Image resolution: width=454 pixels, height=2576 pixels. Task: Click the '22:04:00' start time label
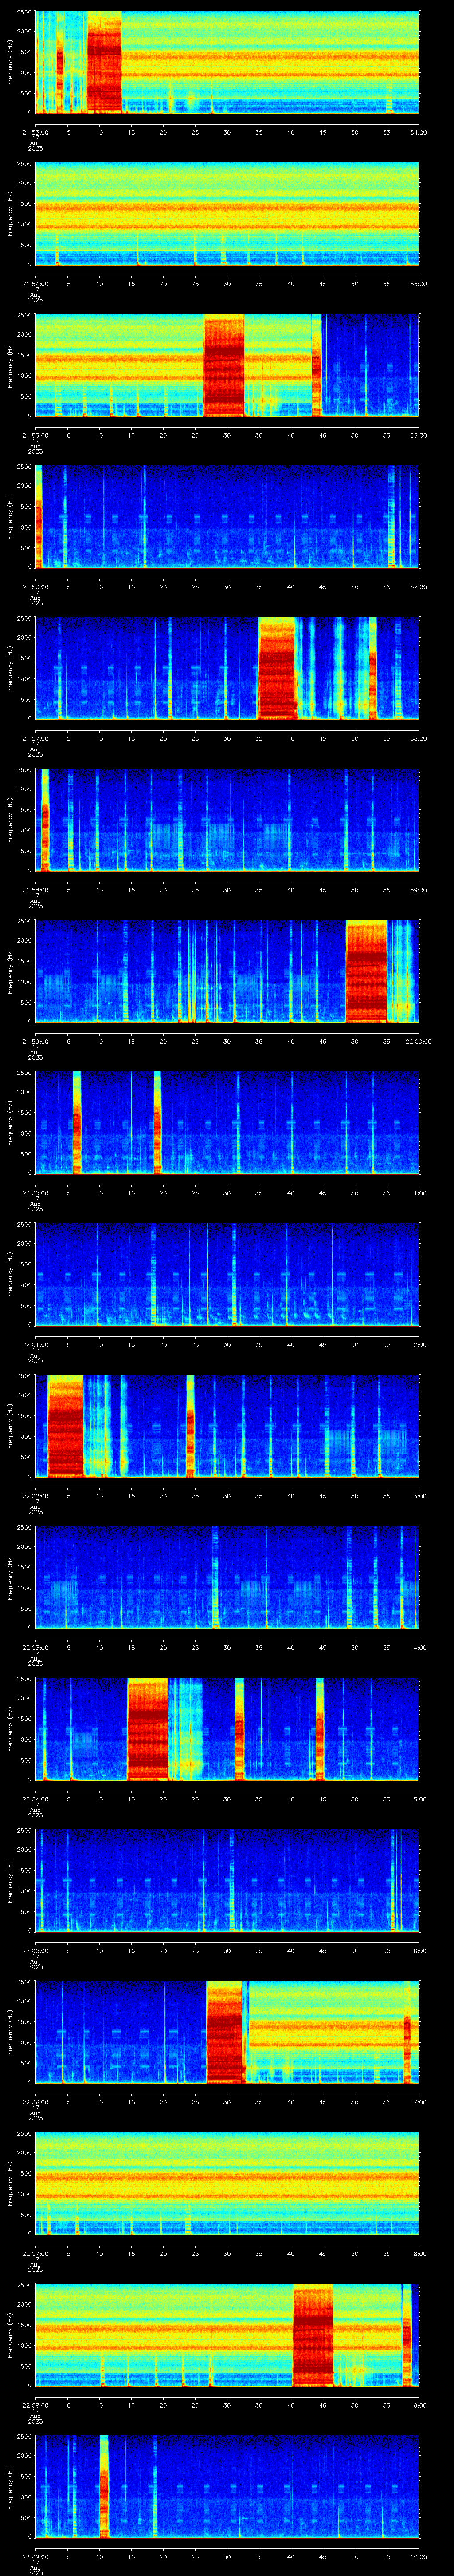(36, 1799)
